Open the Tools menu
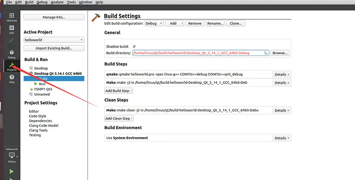The height and width of the screenshot is (180, 355). point(71,2)
